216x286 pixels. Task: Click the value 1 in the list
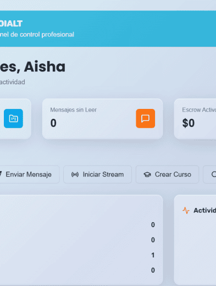coord(153,255)
